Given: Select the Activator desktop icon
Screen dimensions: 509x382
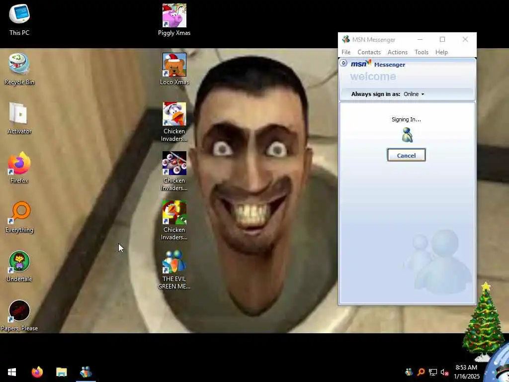Looking at the screenshot, I should [19, 118].
